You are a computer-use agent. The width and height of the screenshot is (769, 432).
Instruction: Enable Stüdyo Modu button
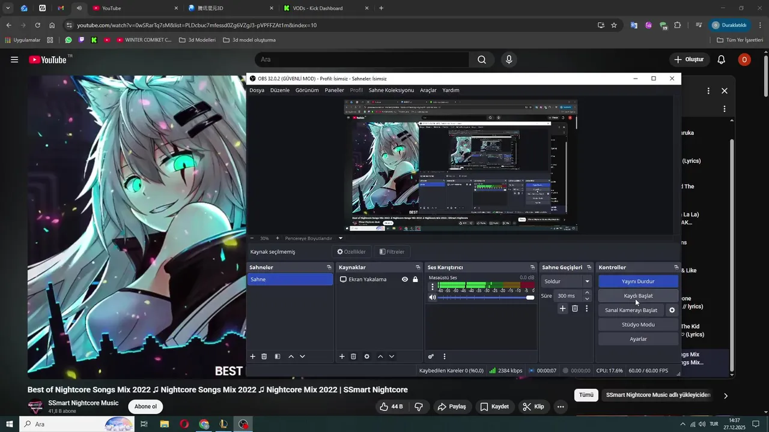(x=638, y=325)
